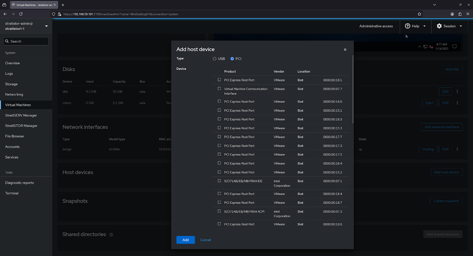This screenshot has width=473, height=256.
Task: Click the tracking protection shield icon
Action: [54, 14]
